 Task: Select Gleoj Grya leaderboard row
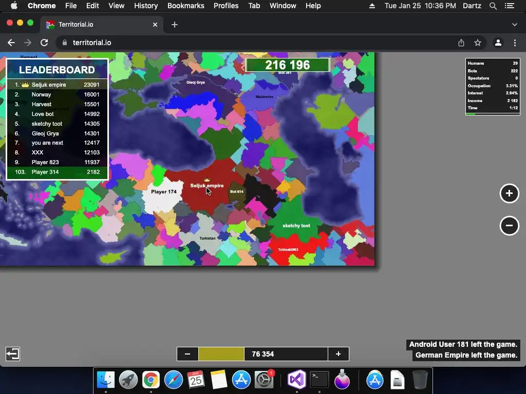click(x=58, y=133)
